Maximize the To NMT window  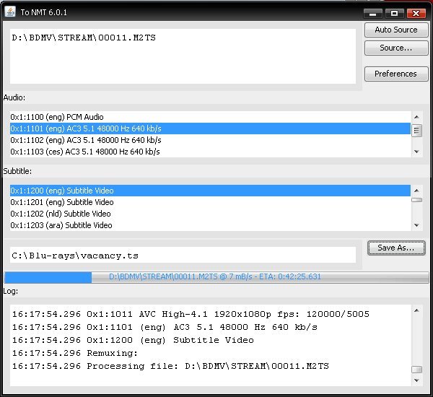coord(394,13)
